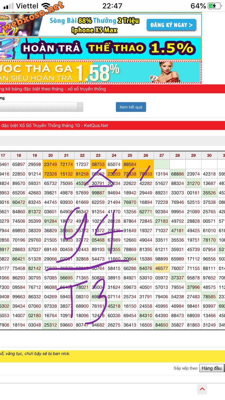
Task: Tap the Wi-Fi icon in status bar
Action: pyautogui.click(x=46, y=6)
